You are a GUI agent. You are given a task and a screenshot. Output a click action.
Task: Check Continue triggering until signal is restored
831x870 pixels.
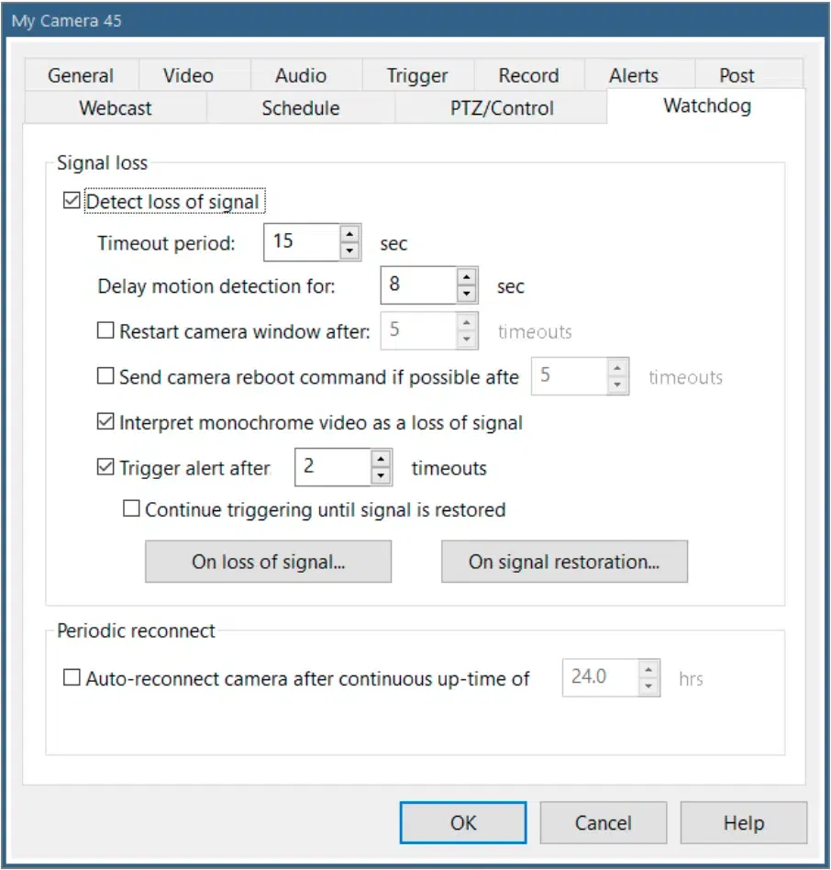pyautogui.click(x=131, y=508)
